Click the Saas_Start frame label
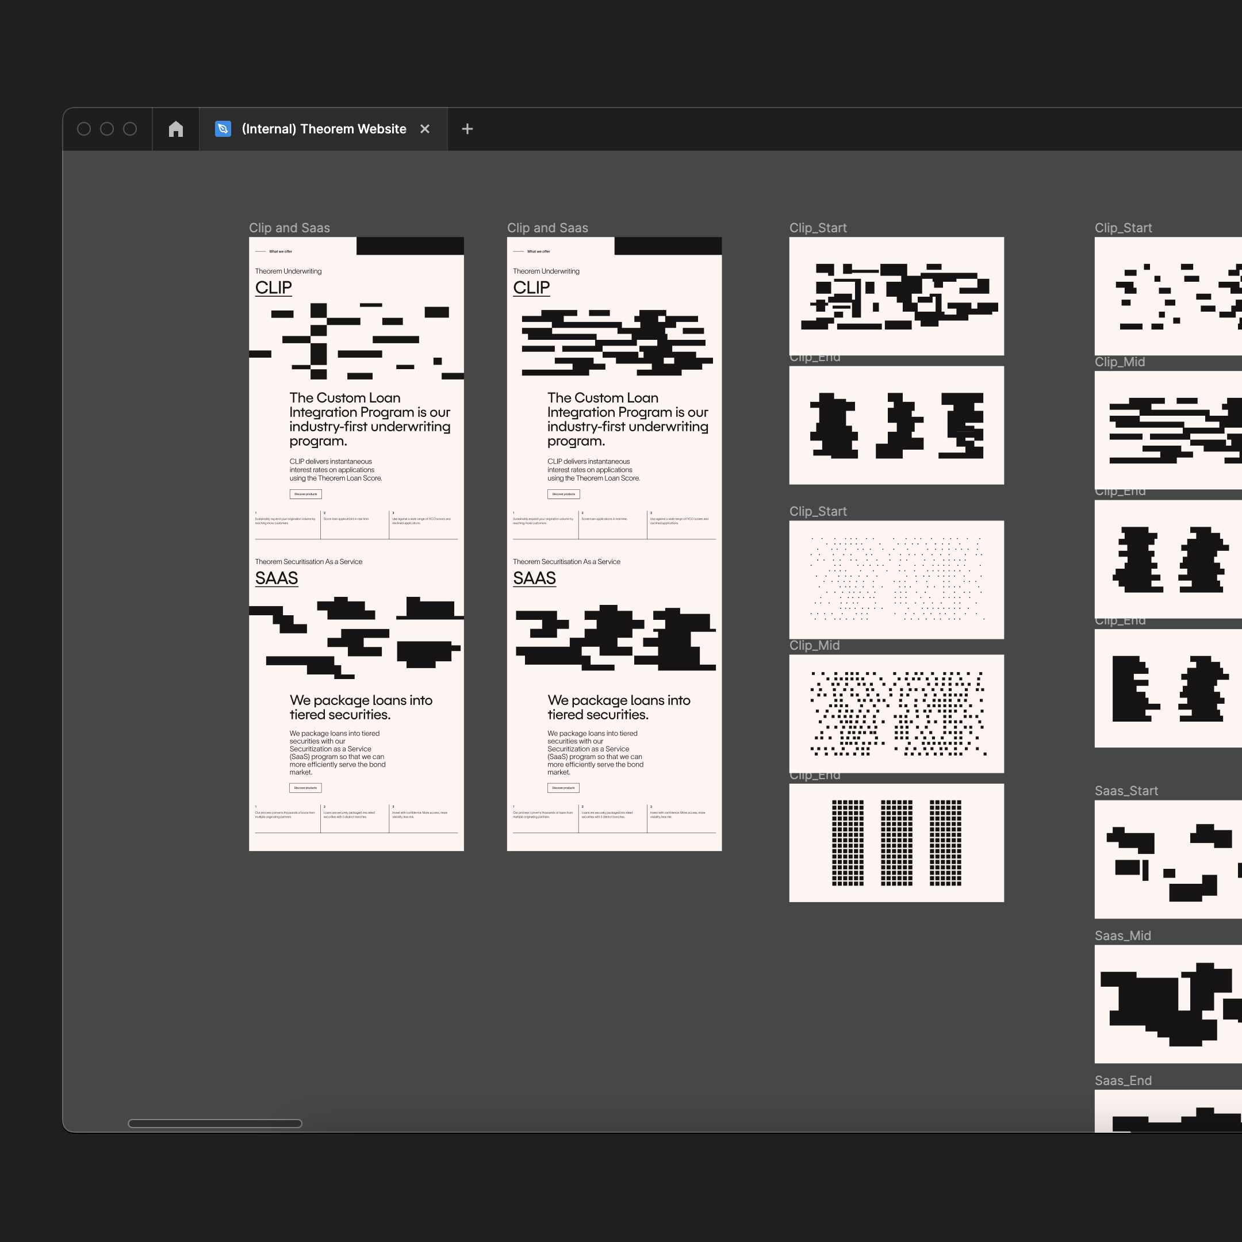Screen dimensions: 1242x1242 pos(1126,791)
